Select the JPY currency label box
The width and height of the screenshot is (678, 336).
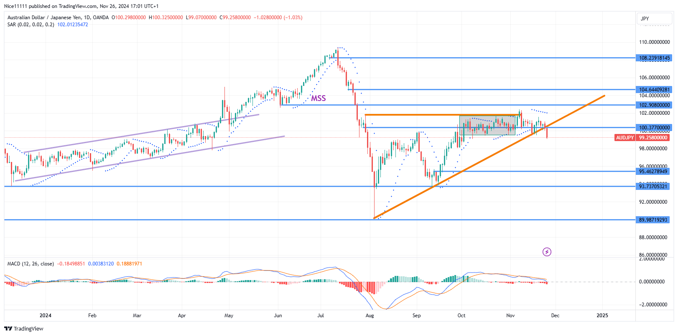pos(655,19)
